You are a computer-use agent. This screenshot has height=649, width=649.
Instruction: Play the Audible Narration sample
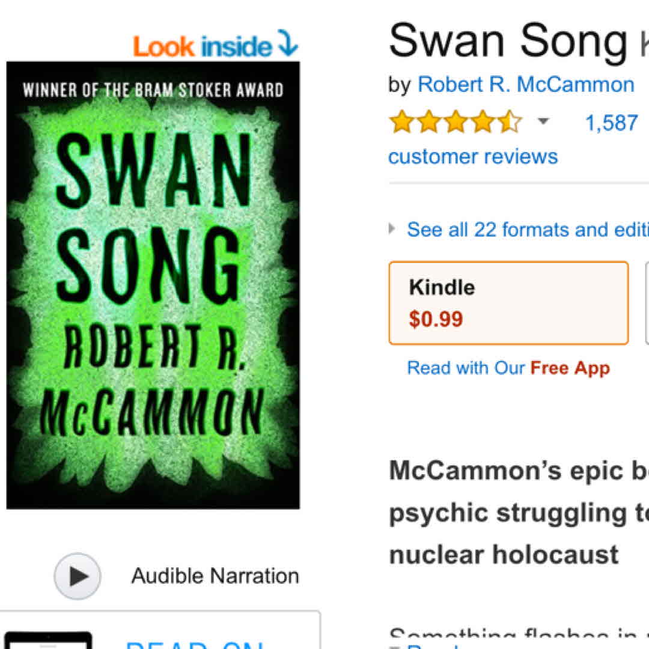78,576
